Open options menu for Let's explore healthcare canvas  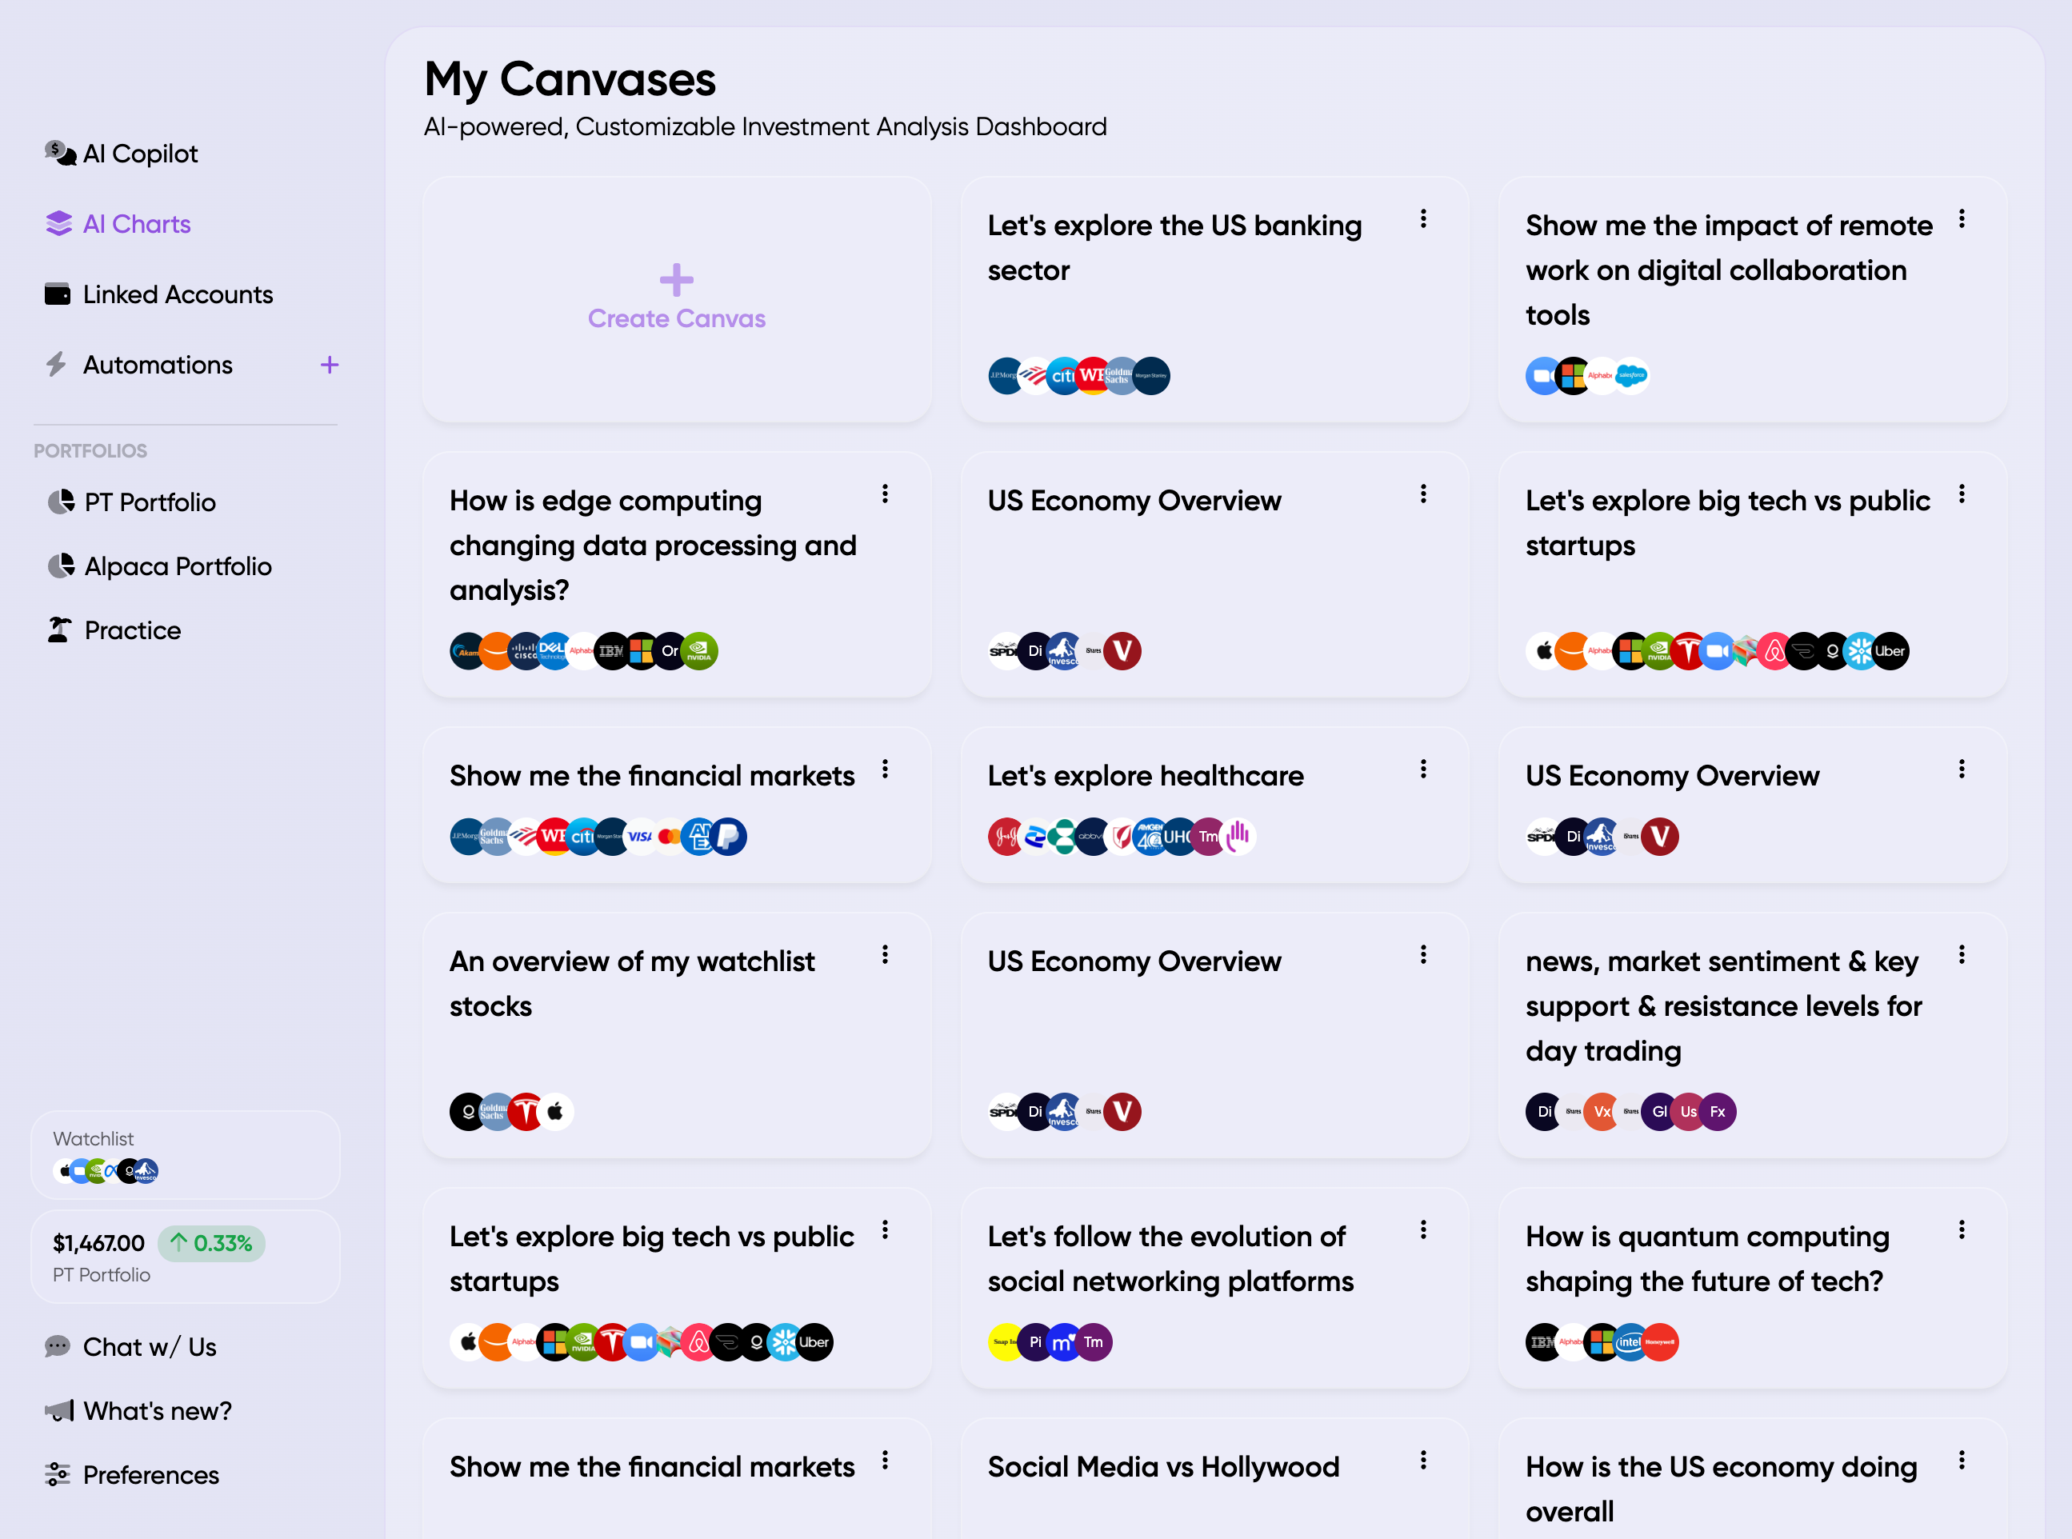click(1422, 769)
